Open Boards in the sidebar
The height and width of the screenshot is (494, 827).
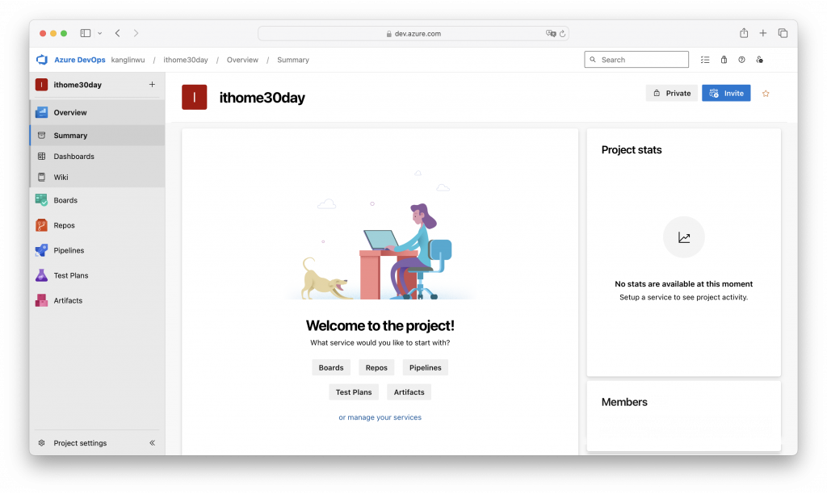[x=98, y=200]
